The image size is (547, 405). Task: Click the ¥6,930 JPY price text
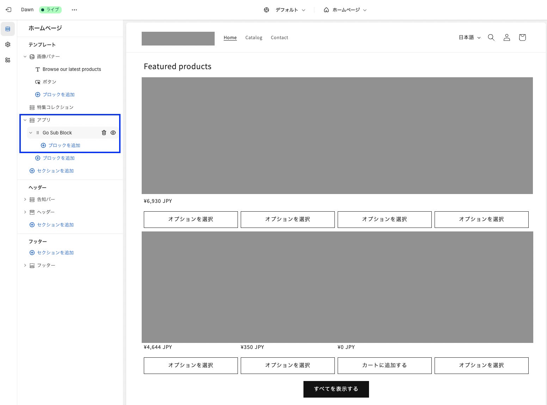click(x=158, y=201)
